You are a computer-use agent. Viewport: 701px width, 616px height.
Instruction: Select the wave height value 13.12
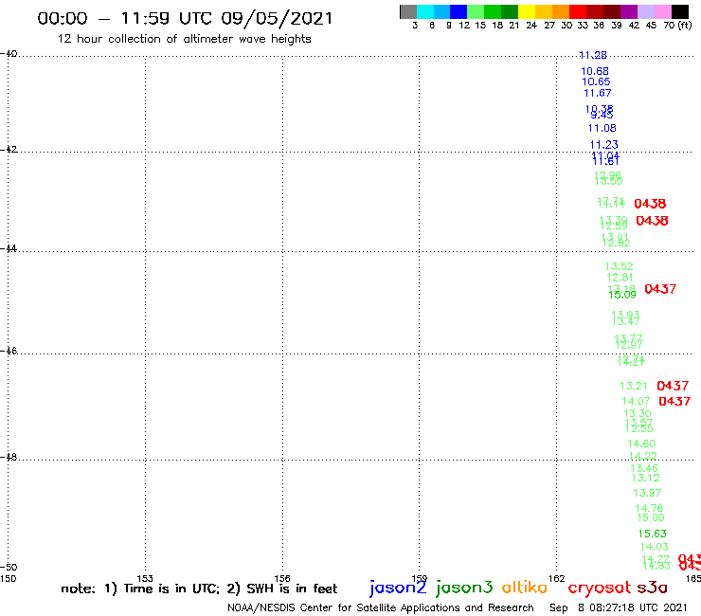point(645,478)
